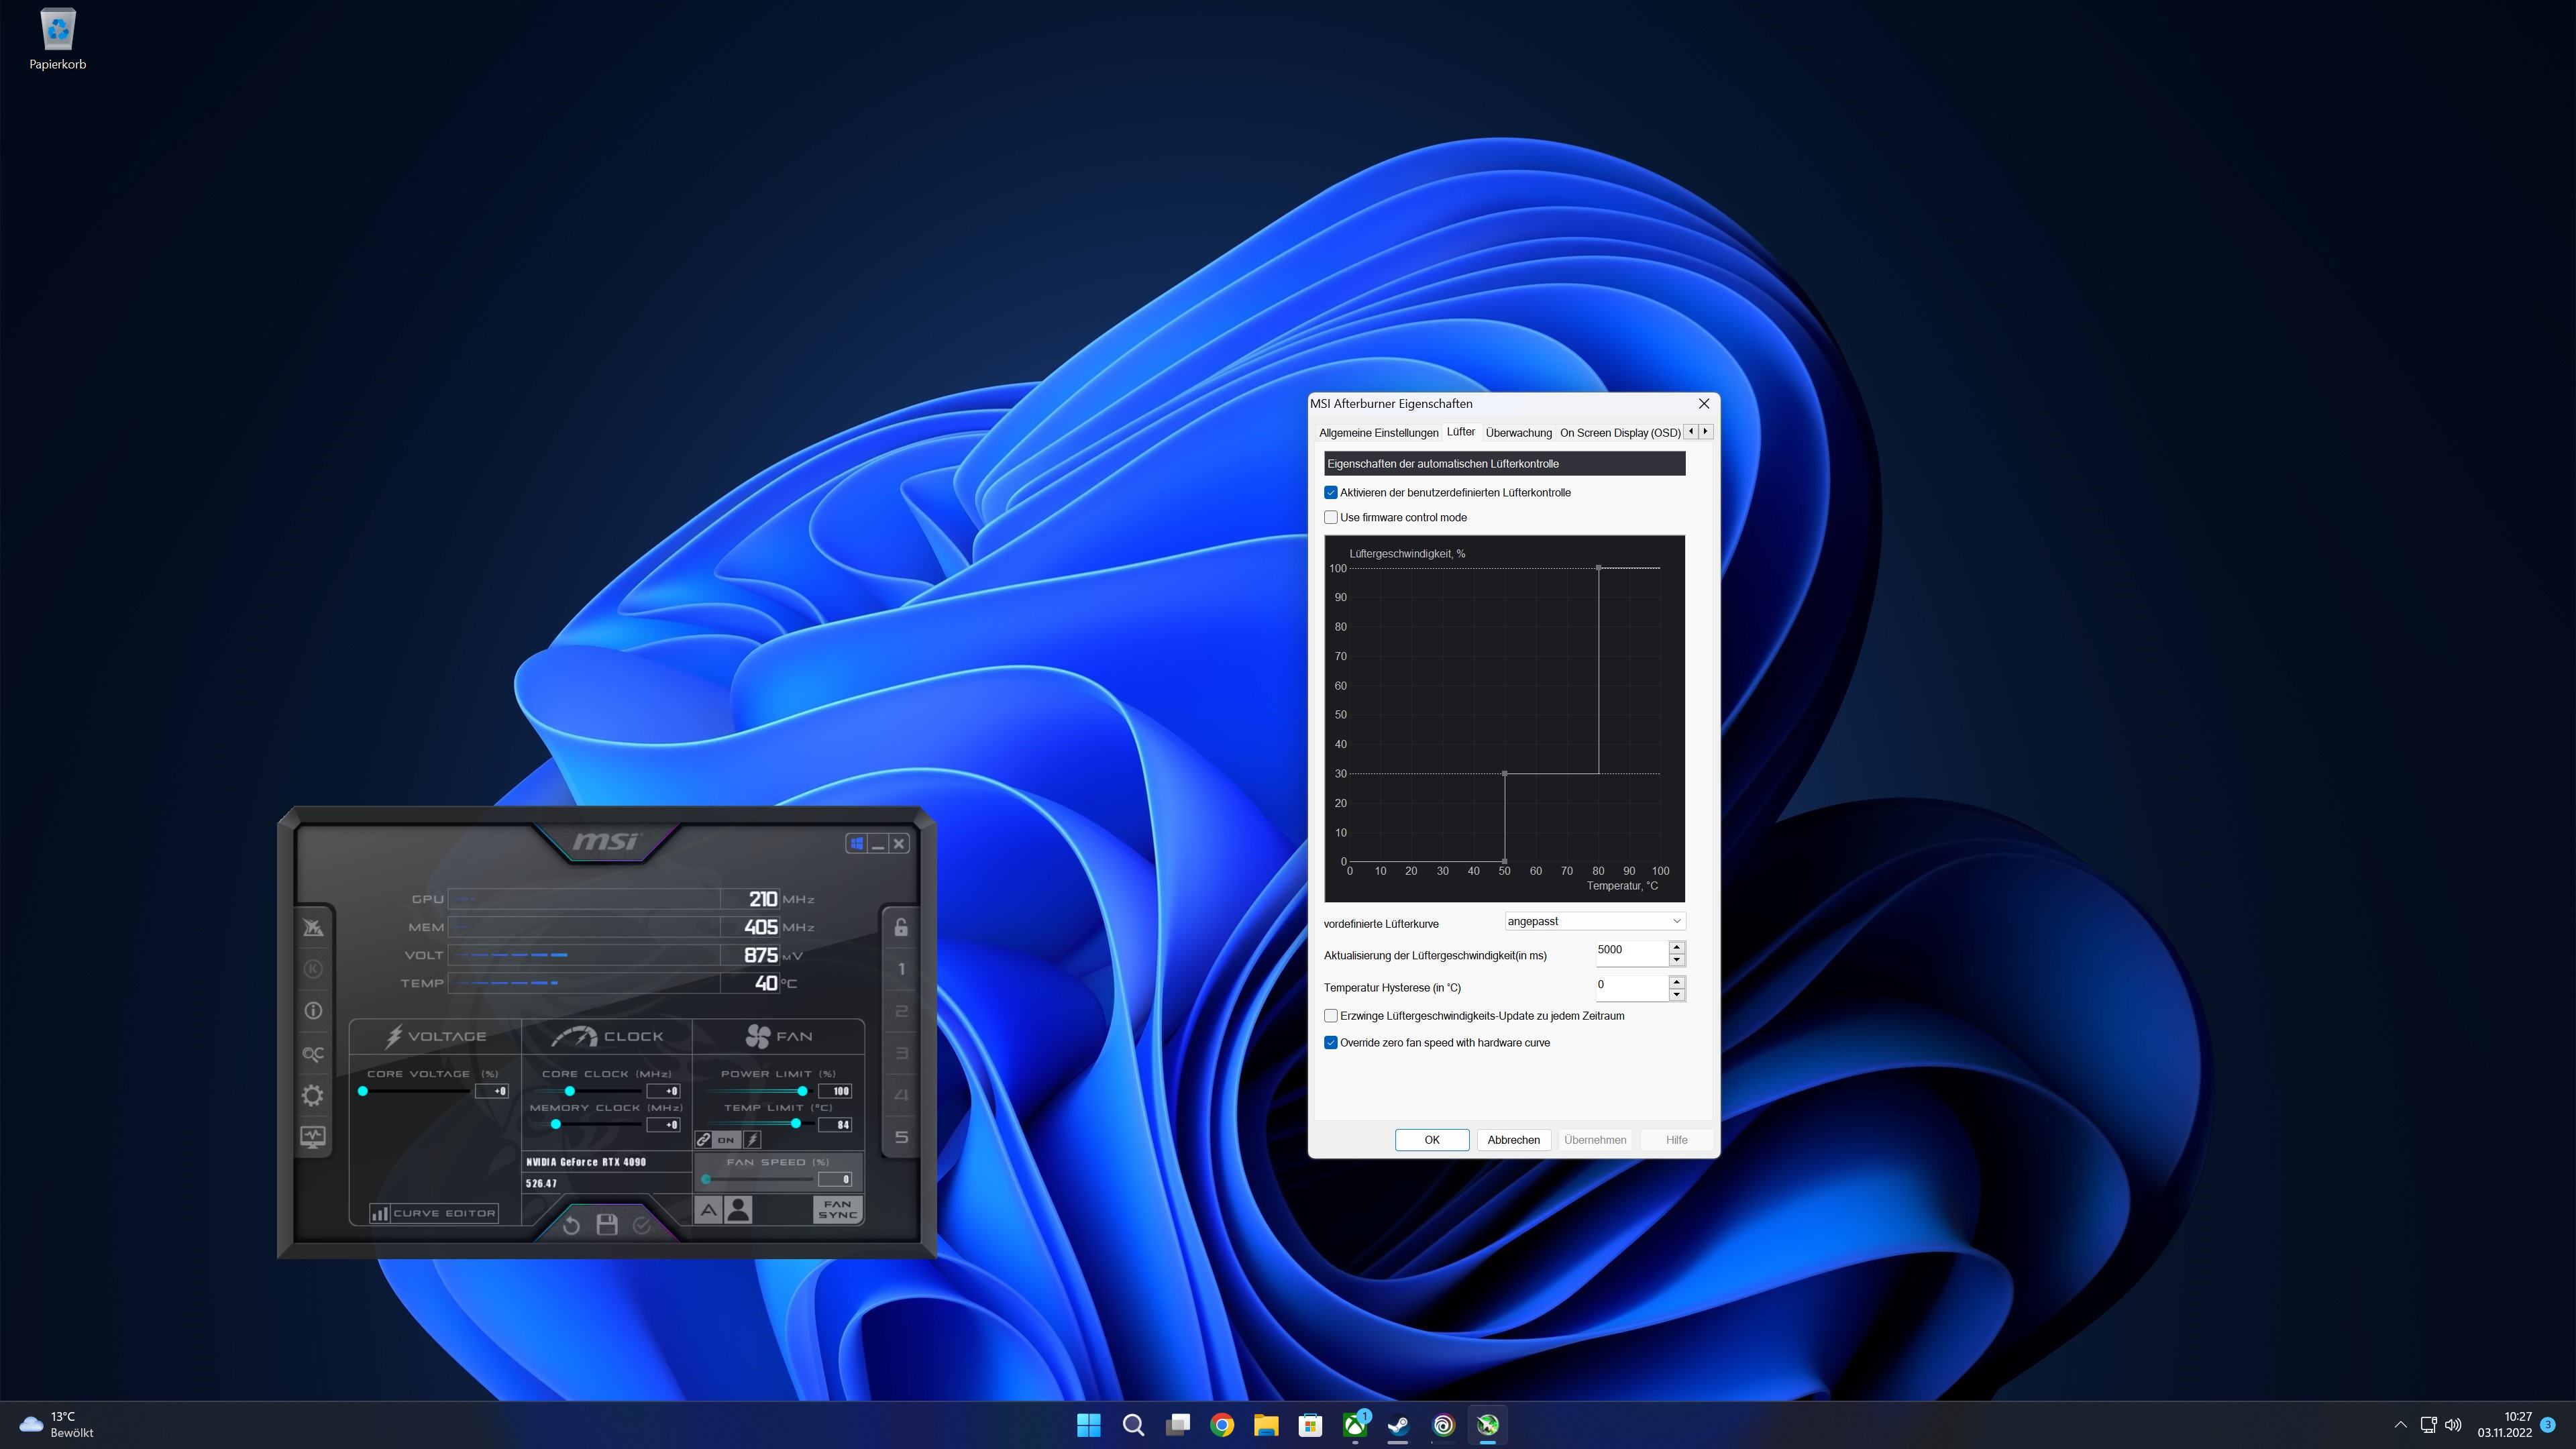The height and width of the screenshot is (1449, 2576).
Task: Check Use firmware control mode
Action: 1331,518
